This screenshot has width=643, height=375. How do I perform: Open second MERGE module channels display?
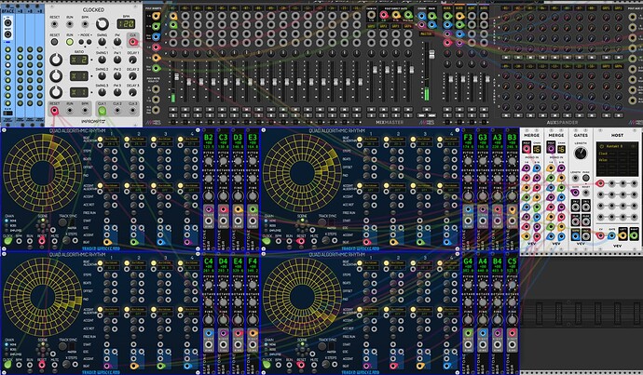point(561,149)
